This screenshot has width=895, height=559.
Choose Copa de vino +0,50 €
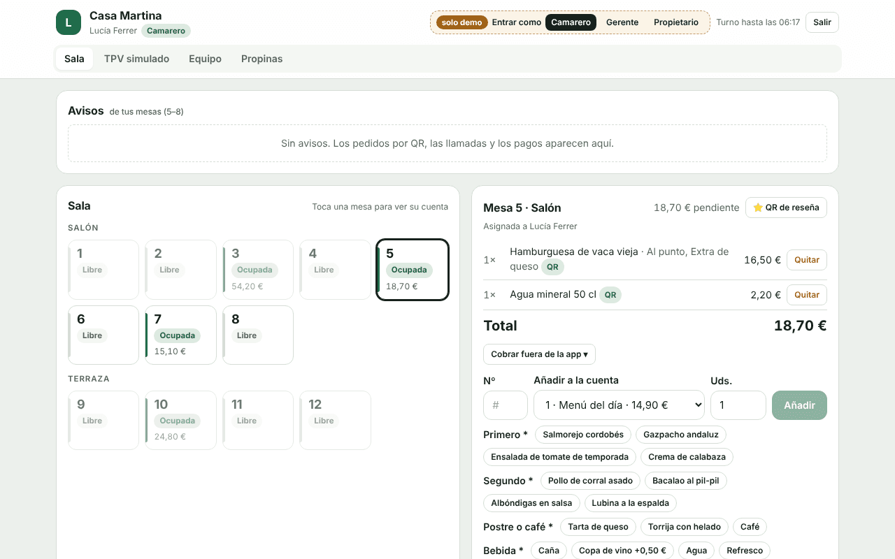point(622,551)
